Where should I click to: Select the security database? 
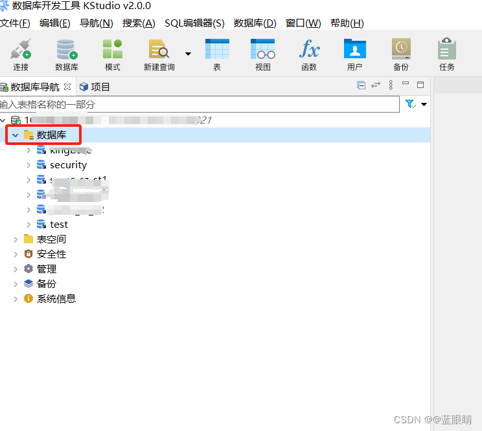click(x=68, y=165)
